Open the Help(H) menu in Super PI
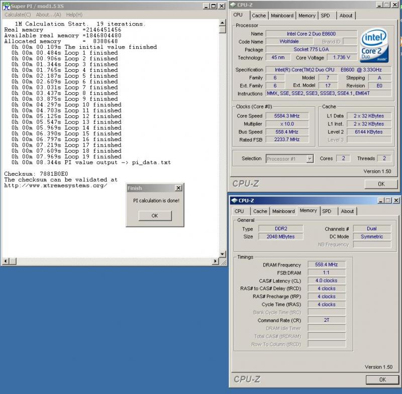The width and height of the screenshot is (402, 394). tap(74, 15)
